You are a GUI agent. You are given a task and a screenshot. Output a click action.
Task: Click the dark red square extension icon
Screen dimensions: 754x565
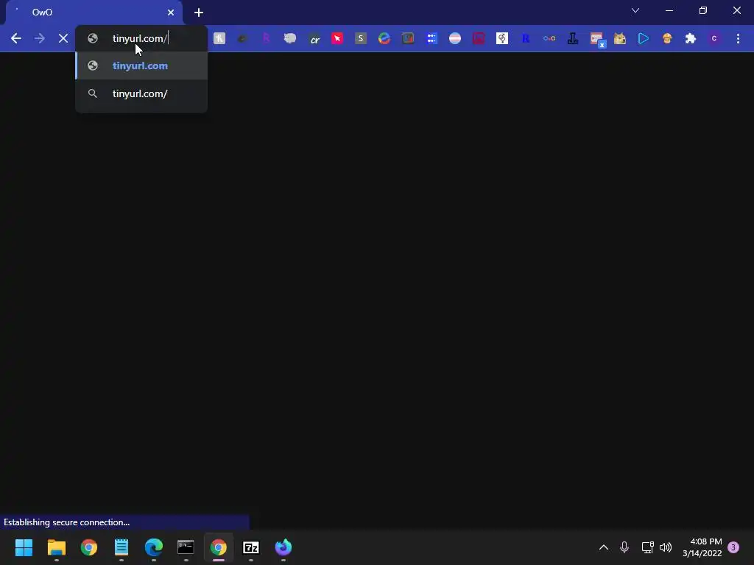tap(479, 38)
